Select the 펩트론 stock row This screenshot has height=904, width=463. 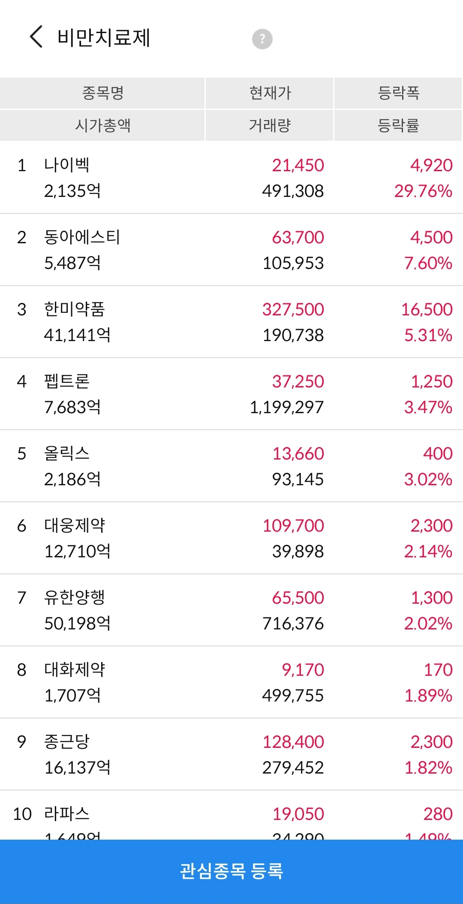click(231, 394)
